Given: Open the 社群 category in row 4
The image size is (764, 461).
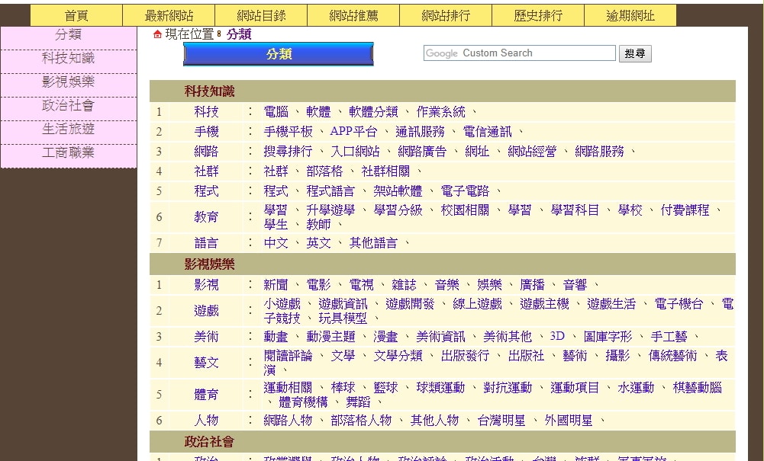Looking at the screenshot, I should tap(206, 171).
